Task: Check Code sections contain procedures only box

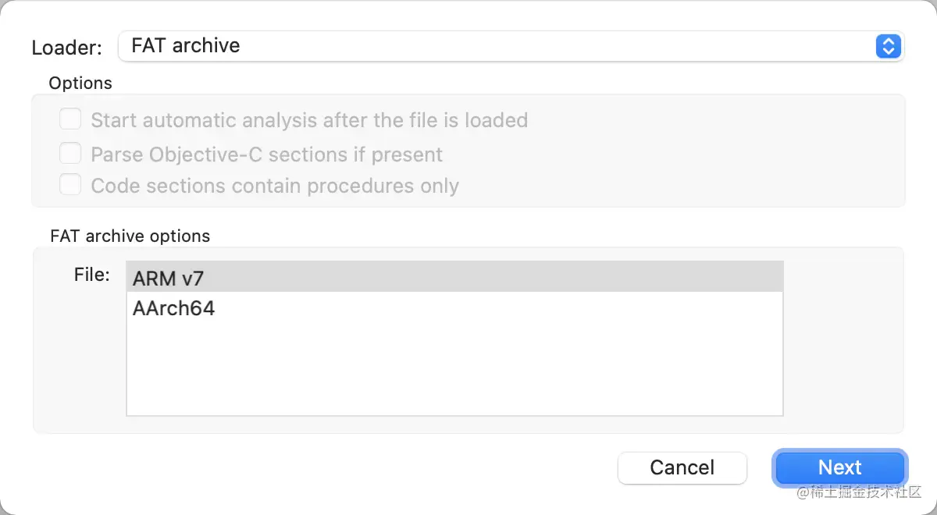Action: 71,186
